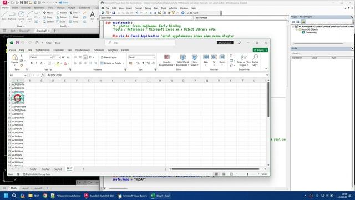
Task: Open AutoCAD from the Windows taskbar
Action: click(99, 196)
